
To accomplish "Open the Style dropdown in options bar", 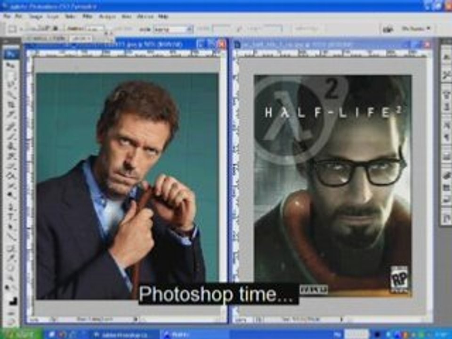I will [x=173, y=29].
